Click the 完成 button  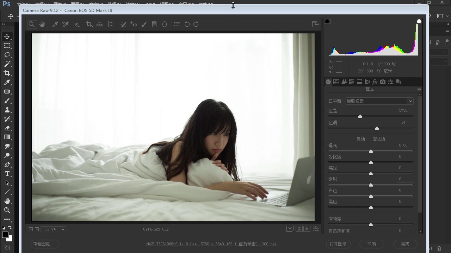pos(405,244)
